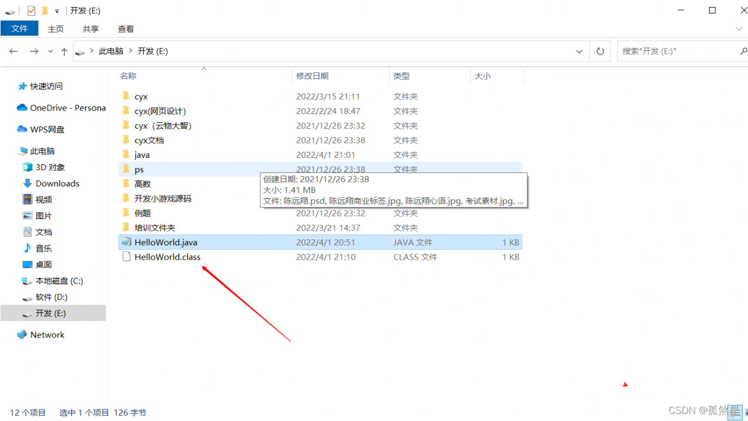The image size is (748, 421).
Task: Click the JAVA 文件 type cell
Action: 413,243
